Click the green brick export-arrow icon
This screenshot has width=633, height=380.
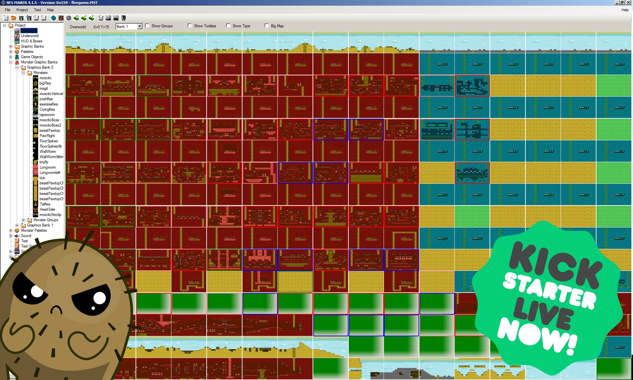click(84, 18)
